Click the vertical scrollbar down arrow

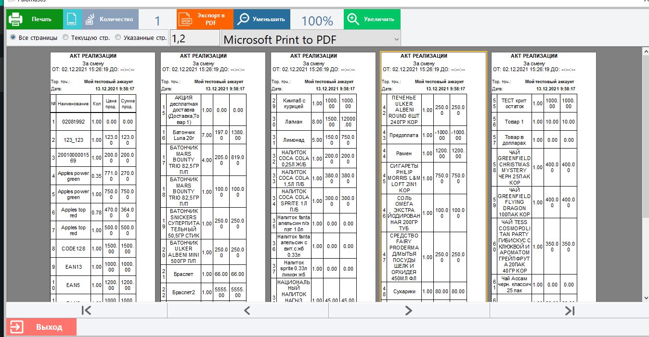pos(645,298)
